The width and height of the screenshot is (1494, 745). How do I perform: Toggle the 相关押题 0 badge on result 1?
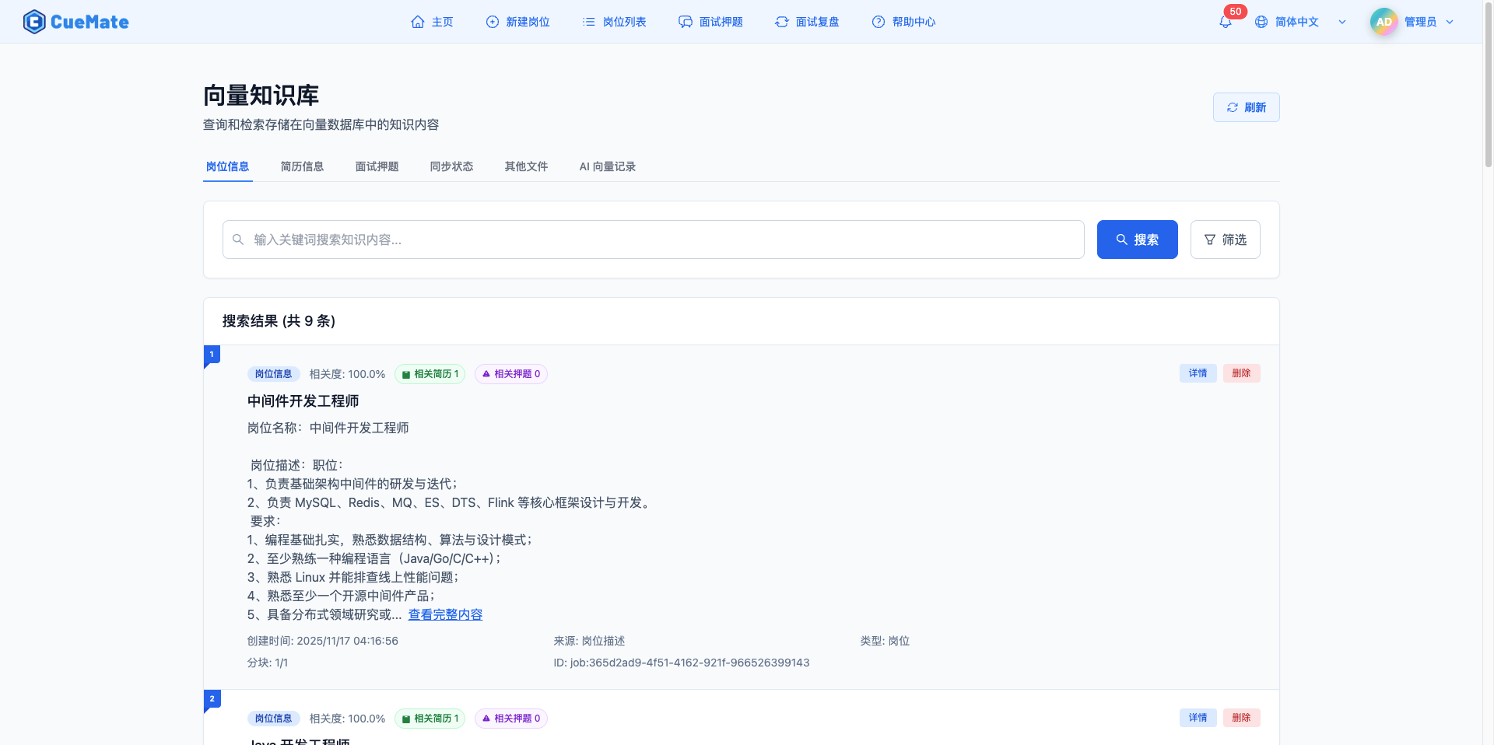tap(511, 374)
